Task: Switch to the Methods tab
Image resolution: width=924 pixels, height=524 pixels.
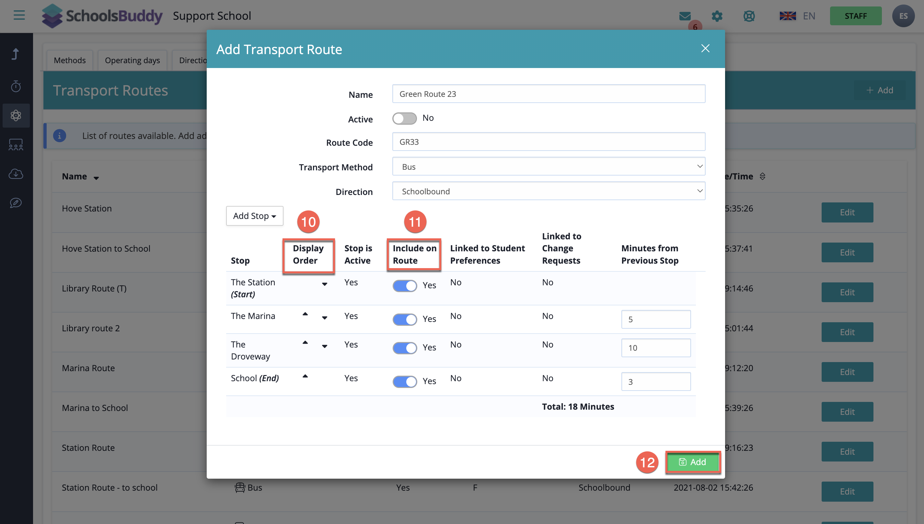Action: [x=69, y=60]
